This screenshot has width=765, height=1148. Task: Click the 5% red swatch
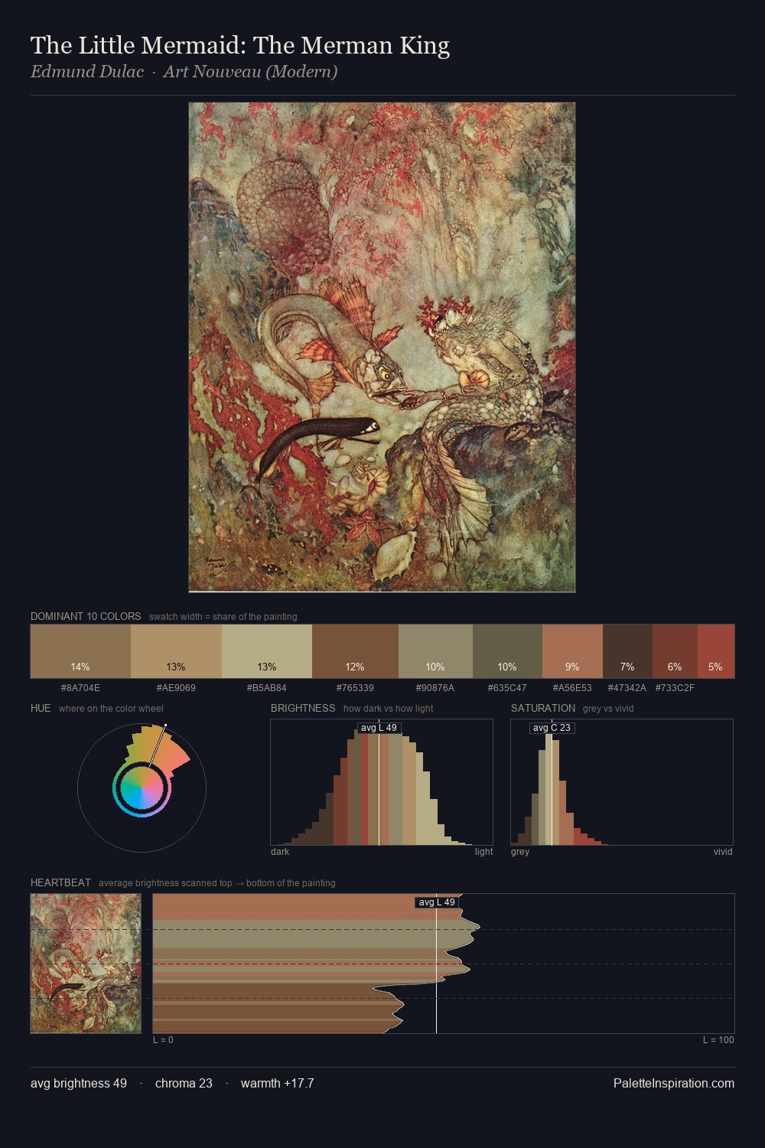(716, 651)
